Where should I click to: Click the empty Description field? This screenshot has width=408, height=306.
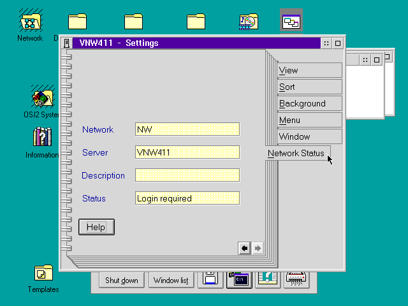(x=187, y=175)
